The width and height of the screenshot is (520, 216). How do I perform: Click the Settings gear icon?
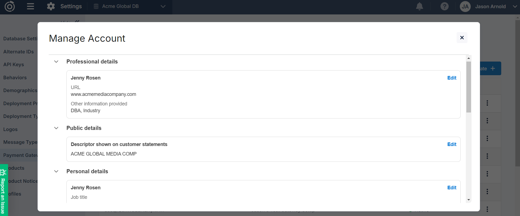tap(51, 6)
